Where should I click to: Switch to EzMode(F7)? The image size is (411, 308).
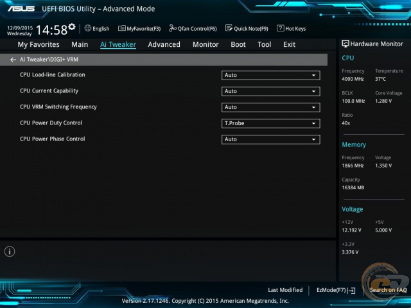[x=336, y=290]
